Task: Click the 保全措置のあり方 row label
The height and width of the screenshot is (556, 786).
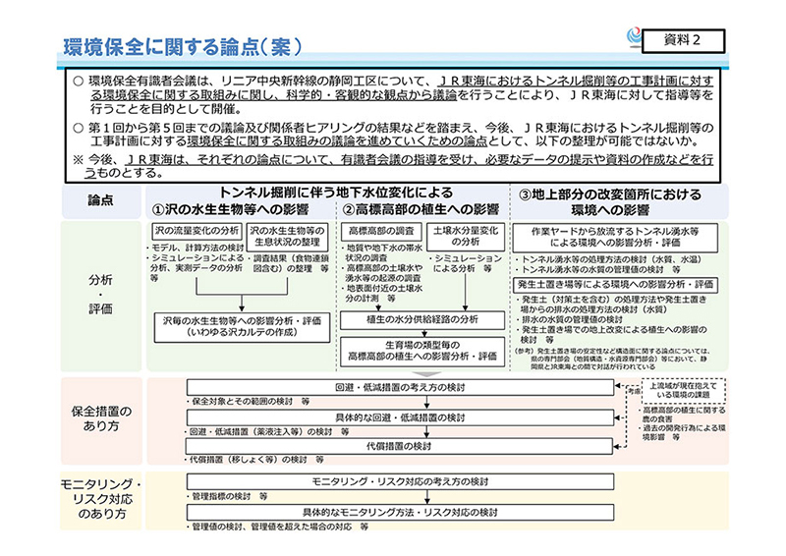Action: [101, 419]
